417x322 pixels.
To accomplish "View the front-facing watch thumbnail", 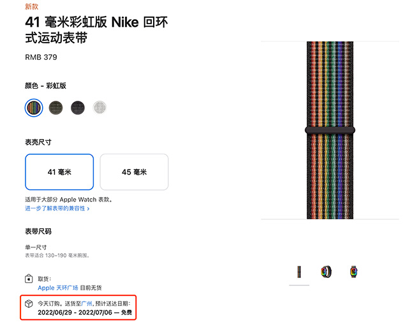I will point(354,272).
